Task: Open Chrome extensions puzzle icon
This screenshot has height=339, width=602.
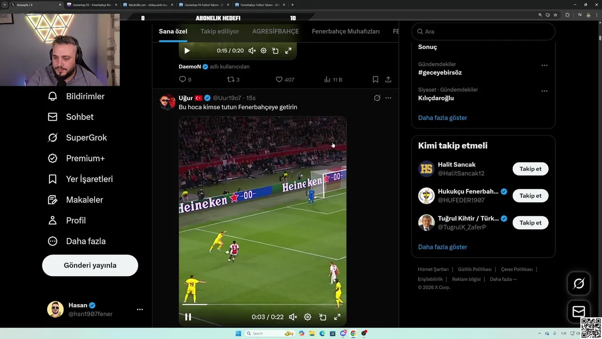Action: [567, 15]
